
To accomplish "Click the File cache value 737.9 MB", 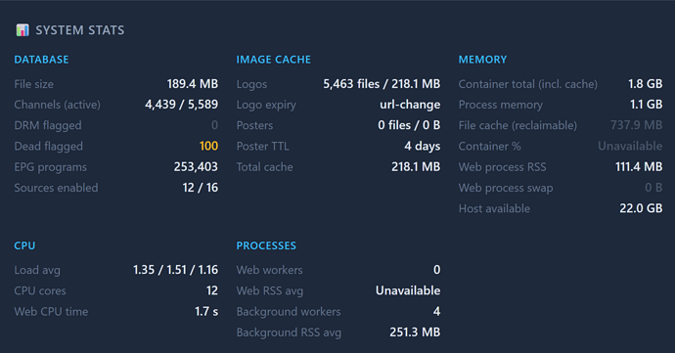I will click(x=636, y=125).
